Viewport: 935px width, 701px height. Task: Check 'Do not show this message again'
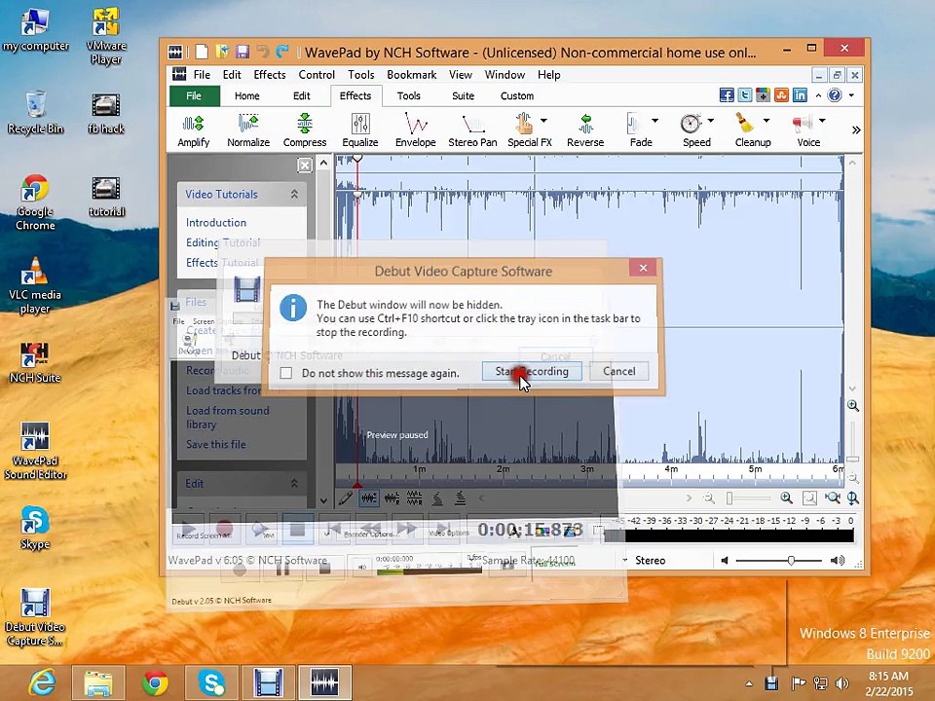pos(286,373)
